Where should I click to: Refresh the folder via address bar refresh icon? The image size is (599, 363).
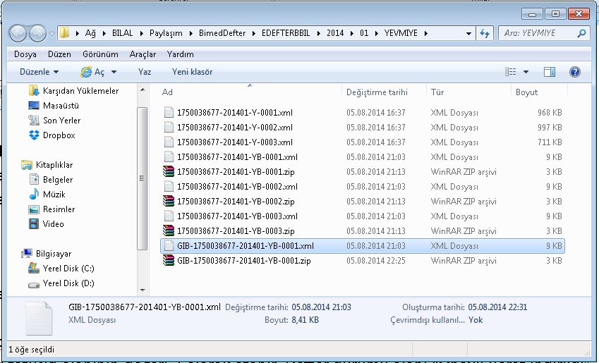pos(485,34)
